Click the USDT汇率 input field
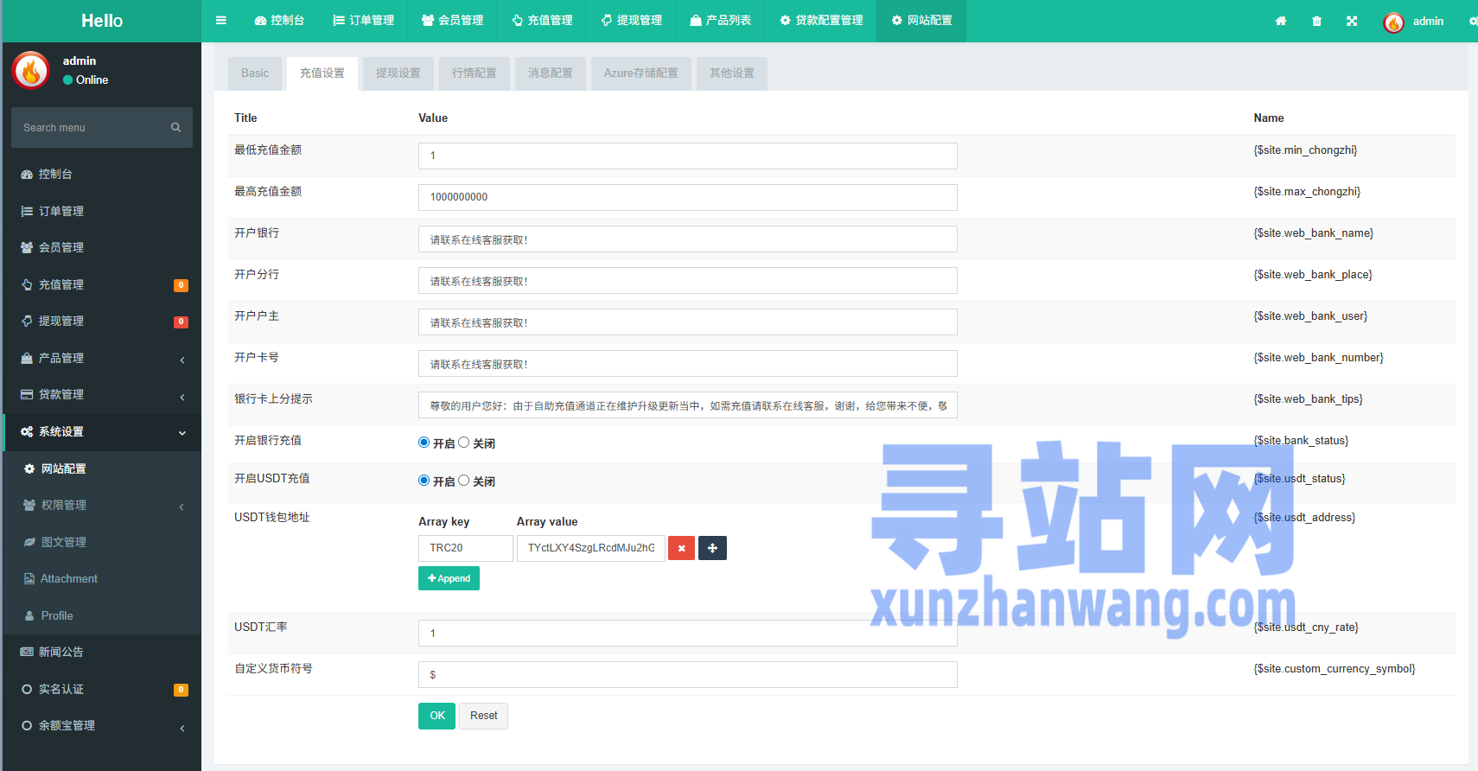 688,633
